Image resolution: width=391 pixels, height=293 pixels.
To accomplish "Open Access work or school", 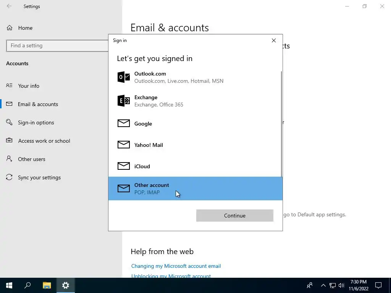I will [44, 141].
